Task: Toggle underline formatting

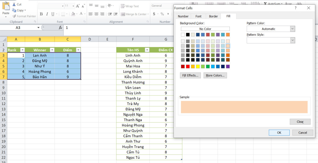Action: 52,13
